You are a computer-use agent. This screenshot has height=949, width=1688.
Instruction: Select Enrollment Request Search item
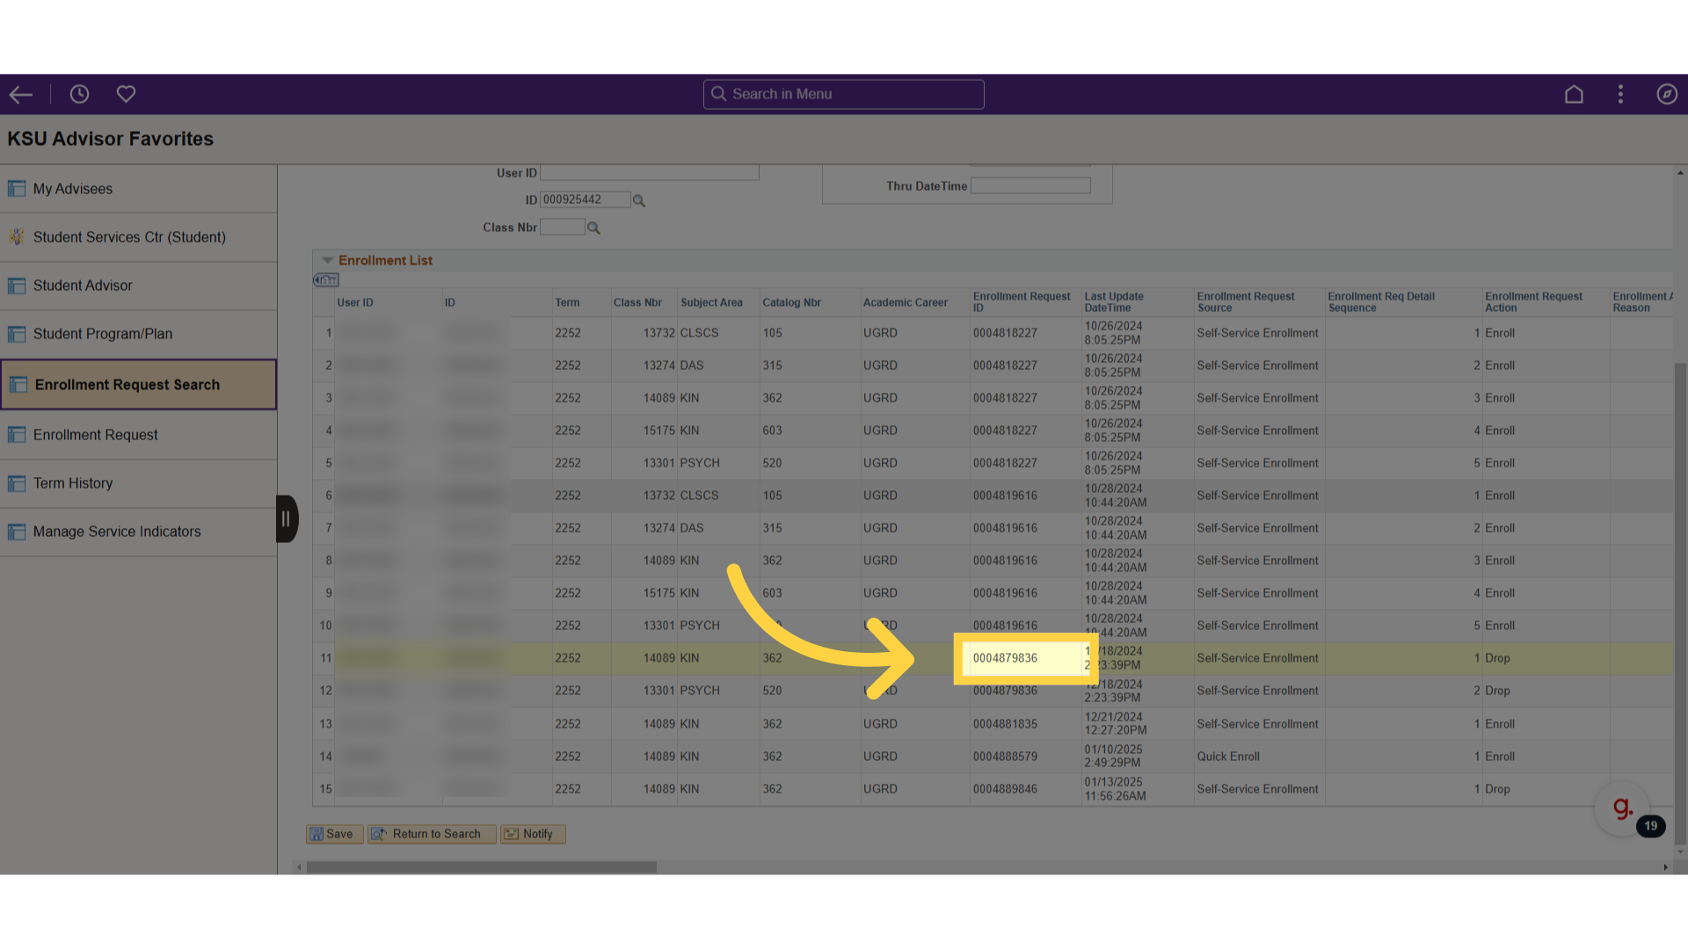point(139,385)
